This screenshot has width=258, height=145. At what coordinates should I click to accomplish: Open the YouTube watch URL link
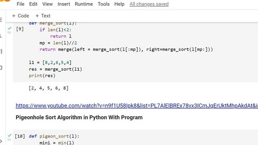pyautogui.click(x=137, y=106)
